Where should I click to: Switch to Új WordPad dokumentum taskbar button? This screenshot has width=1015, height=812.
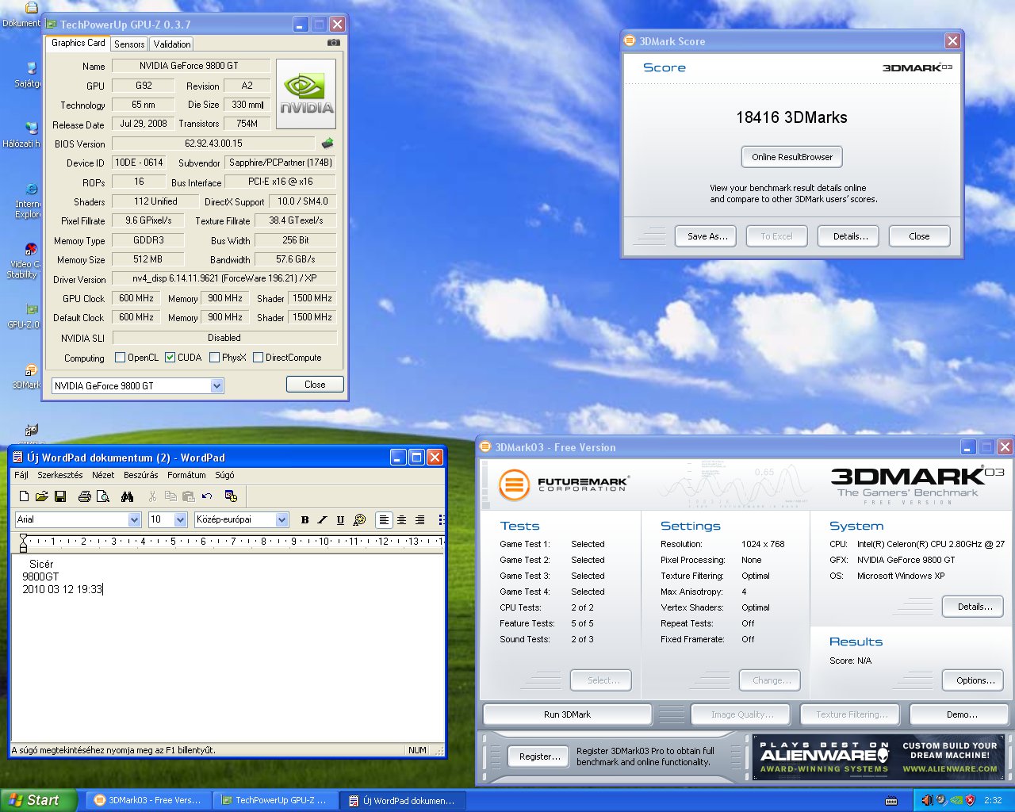[404, 800]
